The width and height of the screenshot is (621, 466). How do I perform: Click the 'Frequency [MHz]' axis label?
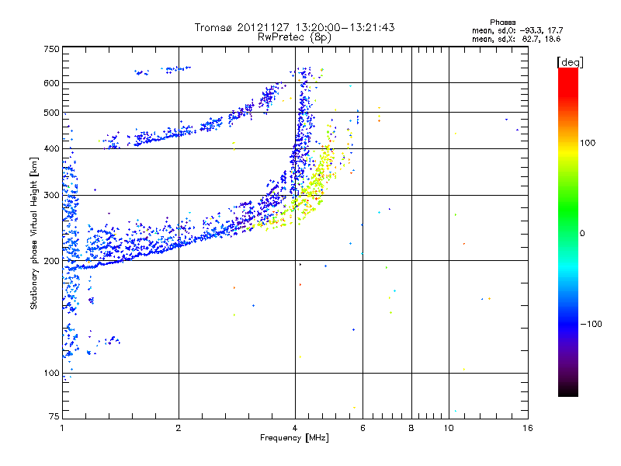point(294,438)
